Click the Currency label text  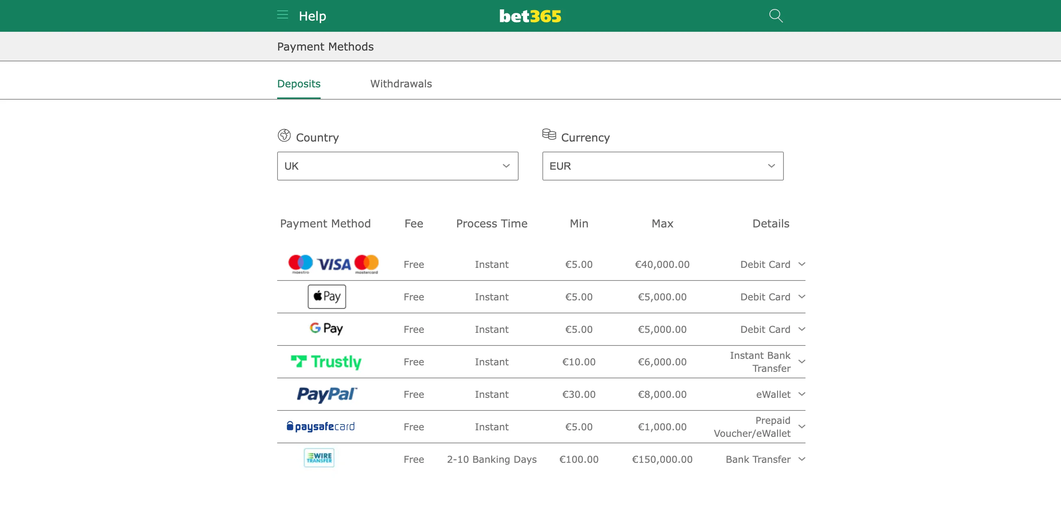coord(585,138)
